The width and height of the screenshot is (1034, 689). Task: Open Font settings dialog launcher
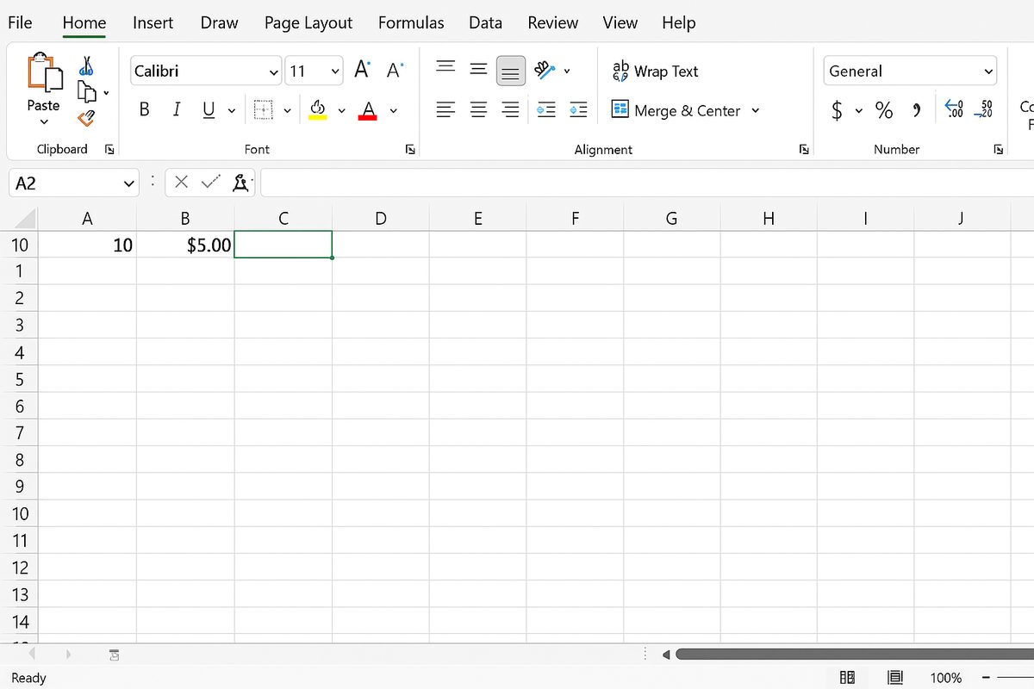click(x=410, y=149)
